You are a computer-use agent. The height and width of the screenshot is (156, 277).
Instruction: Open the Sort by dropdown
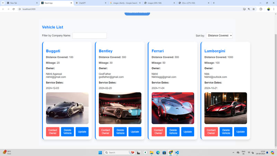[219, 36]
